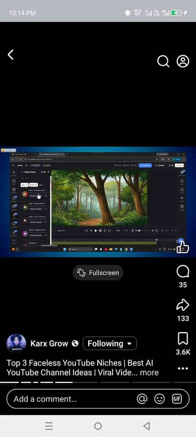Tap the 3.6K saves count

point(183,352)
